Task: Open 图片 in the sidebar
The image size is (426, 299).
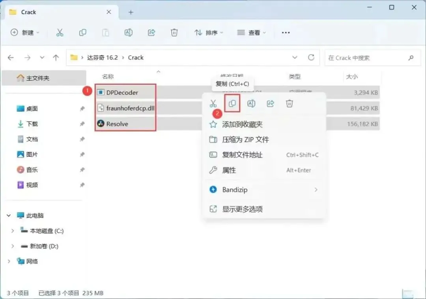Action: (32, 154)
